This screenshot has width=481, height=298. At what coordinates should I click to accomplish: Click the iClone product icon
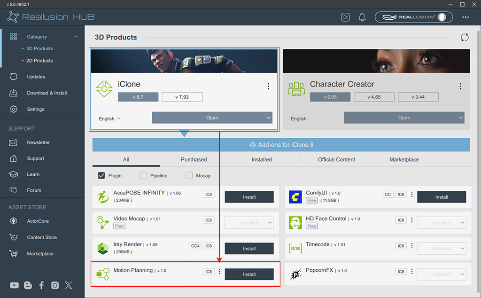point(104,89)
